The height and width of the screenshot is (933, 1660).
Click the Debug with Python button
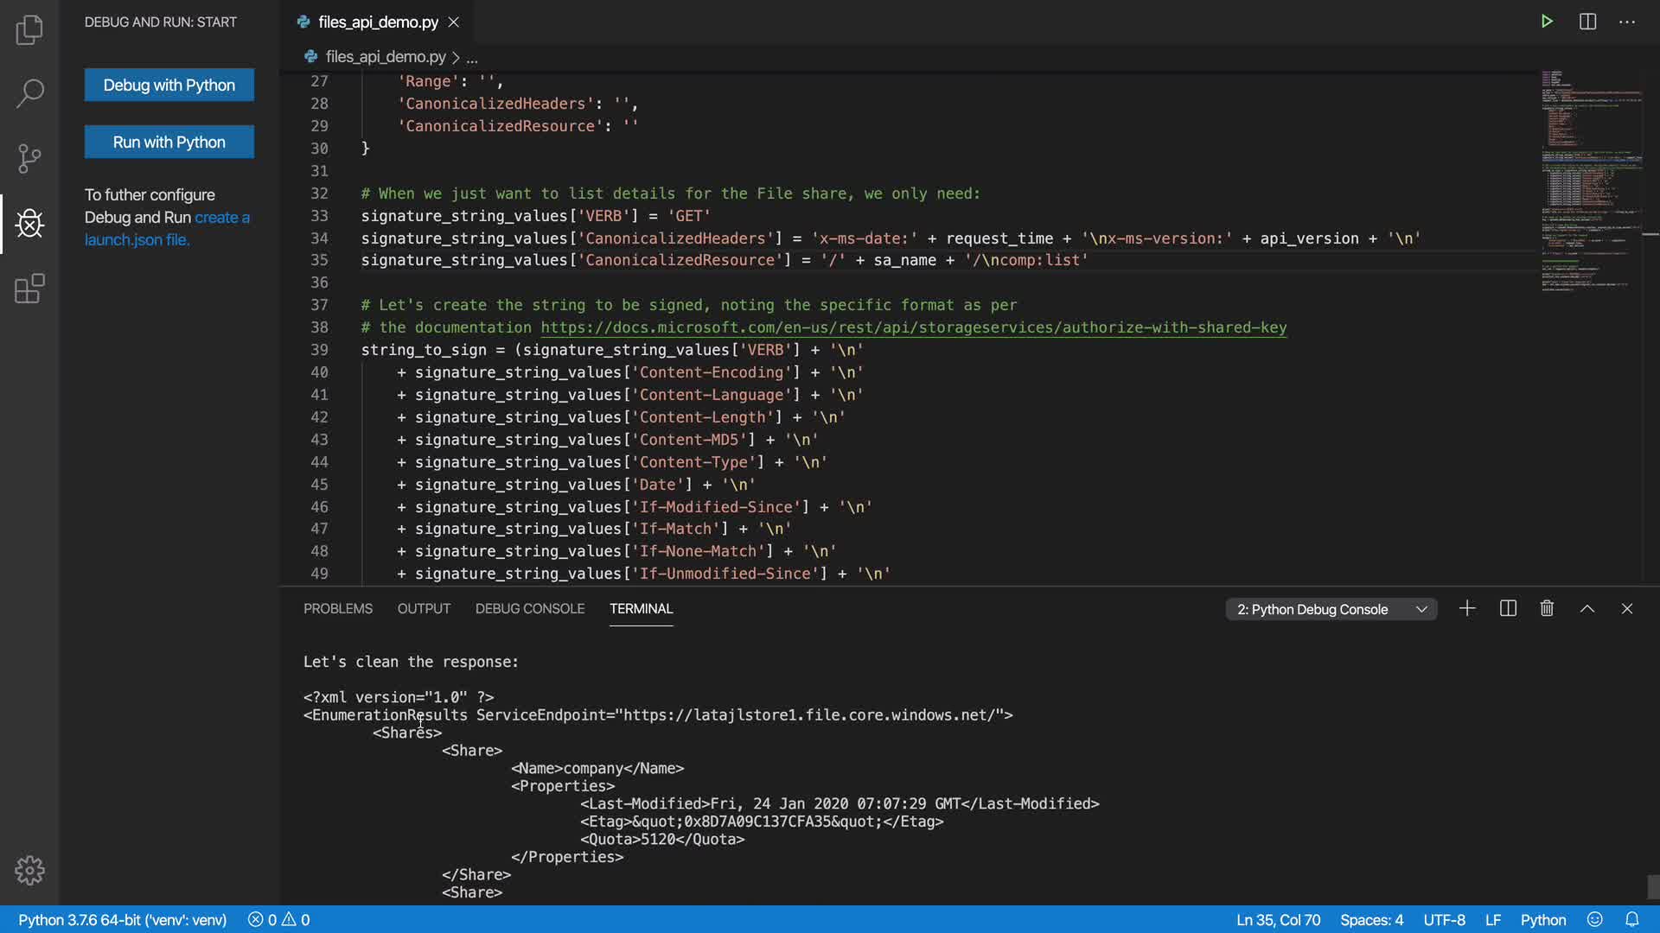tap(169, 85)
